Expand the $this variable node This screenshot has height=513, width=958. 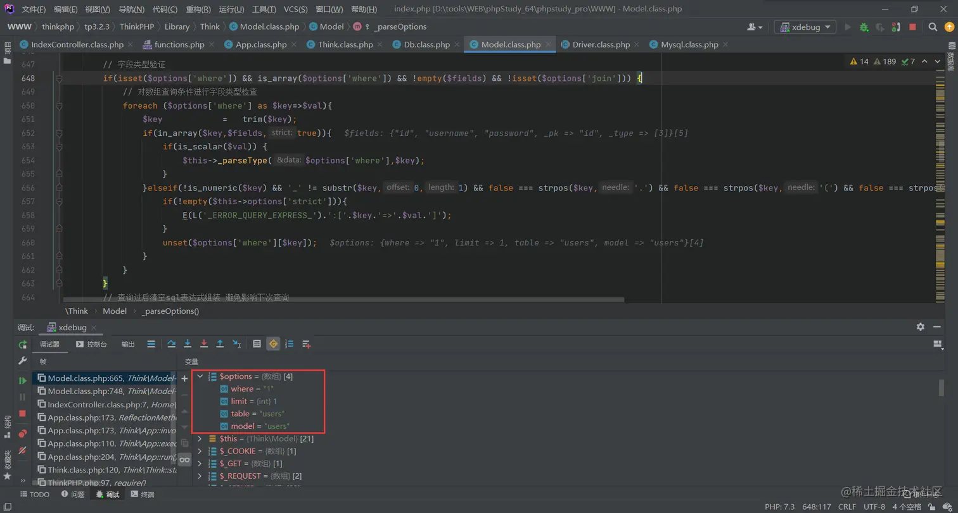click(200, 438)
